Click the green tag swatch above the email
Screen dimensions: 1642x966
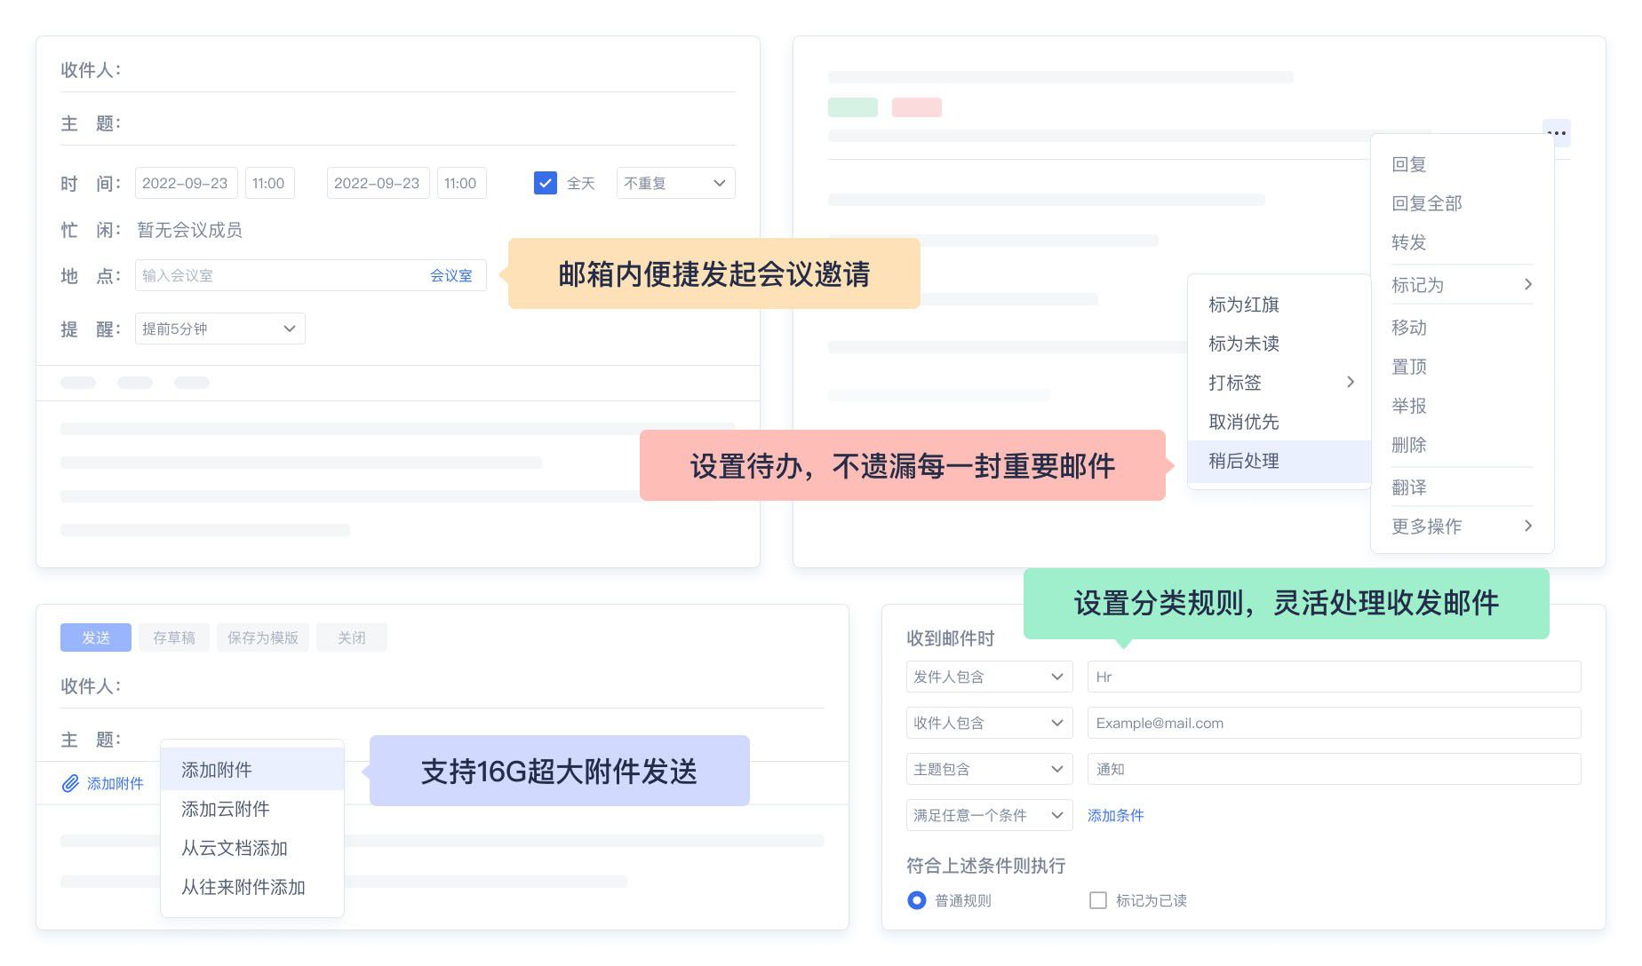coord(852,107)
